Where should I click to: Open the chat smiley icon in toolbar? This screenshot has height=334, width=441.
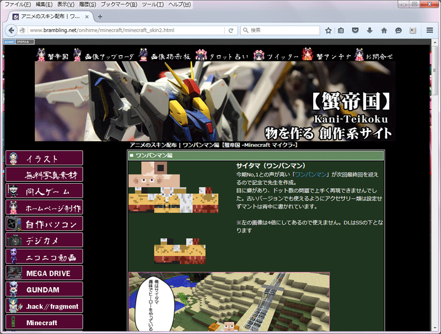pos(398,30)
